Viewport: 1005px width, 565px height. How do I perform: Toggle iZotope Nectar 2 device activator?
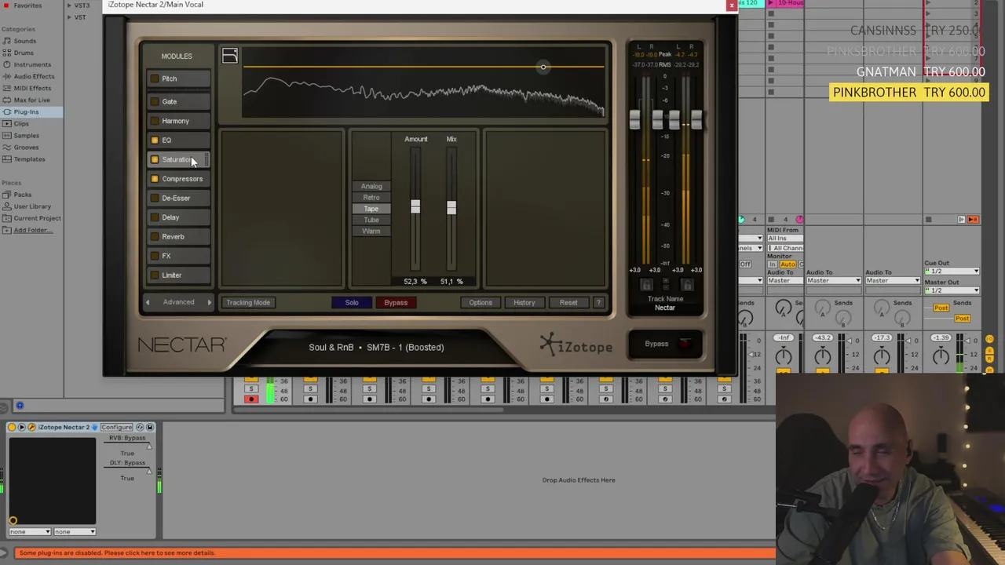tap(12, 427)
